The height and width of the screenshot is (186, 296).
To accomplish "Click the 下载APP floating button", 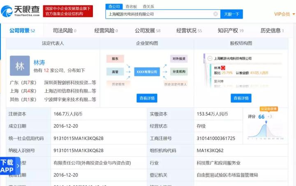I will point(10,166).
